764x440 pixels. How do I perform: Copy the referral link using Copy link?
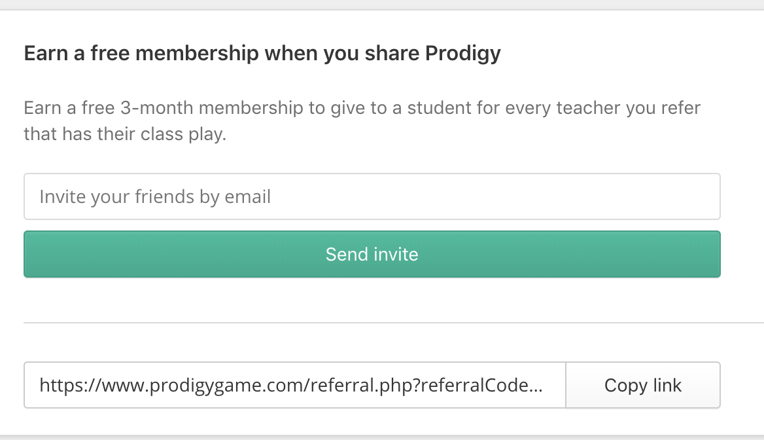[642, 385]
